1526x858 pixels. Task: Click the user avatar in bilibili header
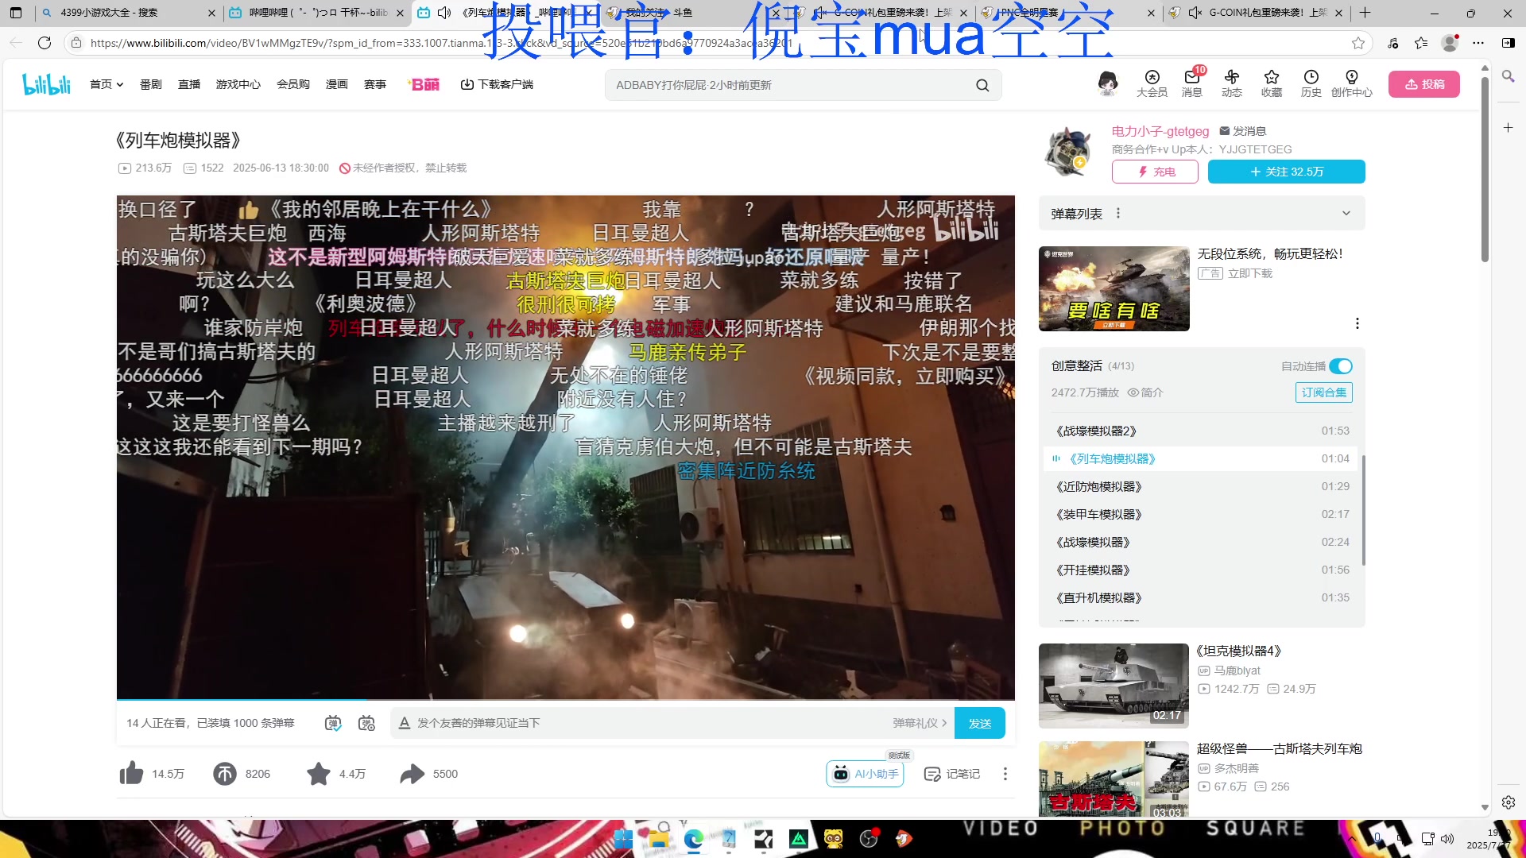[1107, 83]
